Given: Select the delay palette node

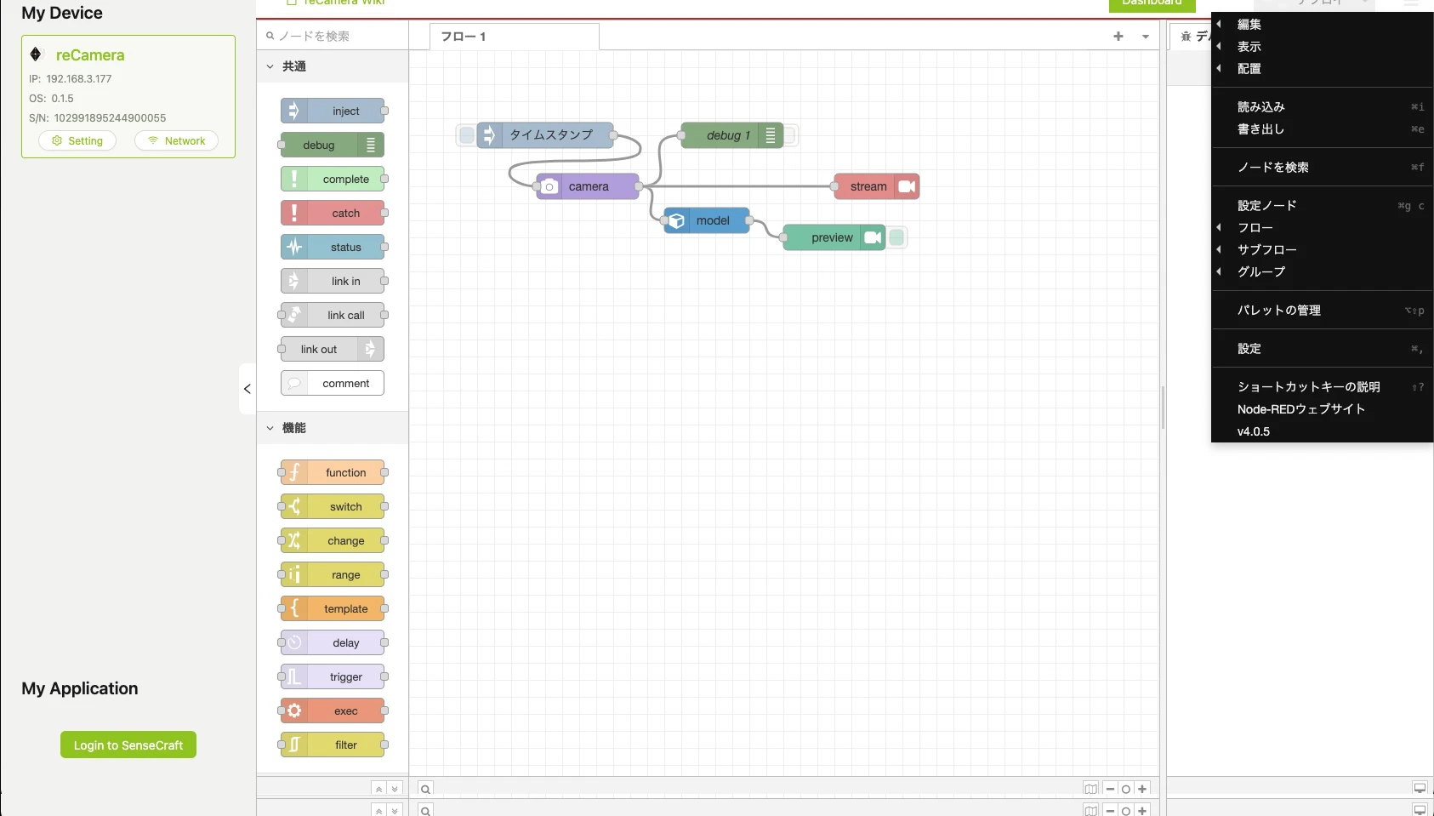Looking at the screenshot, I should (x=333, y=642).
